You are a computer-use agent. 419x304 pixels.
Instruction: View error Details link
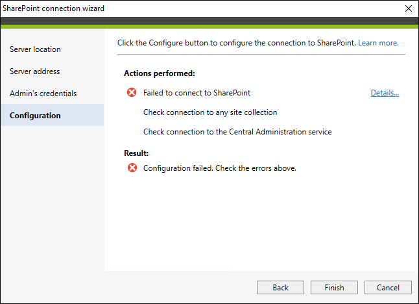point(385,93)
